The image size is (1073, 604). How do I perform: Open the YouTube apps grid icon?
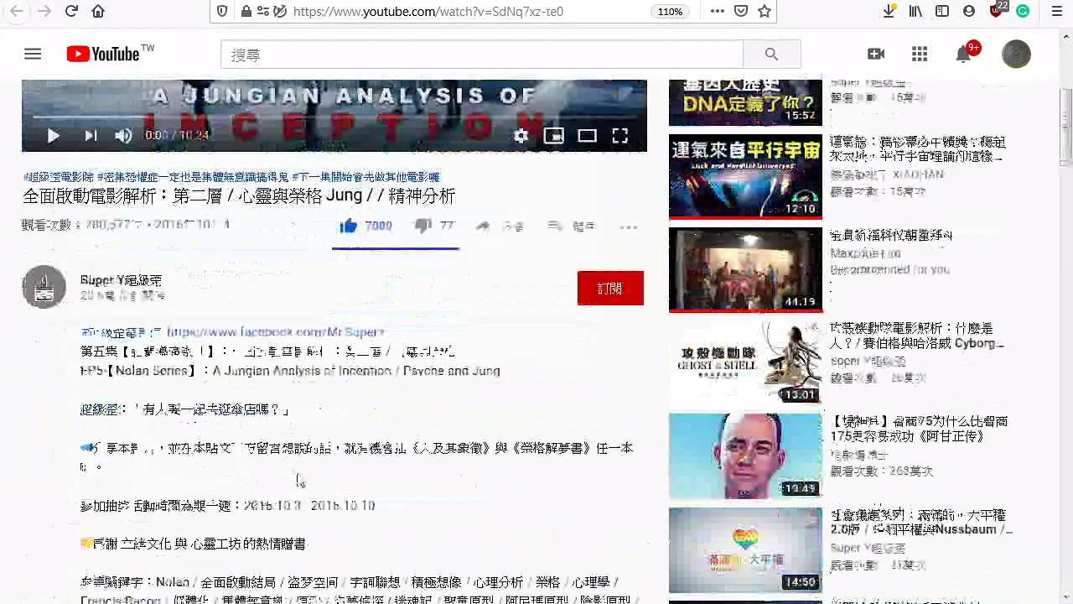tap(920, 55)
